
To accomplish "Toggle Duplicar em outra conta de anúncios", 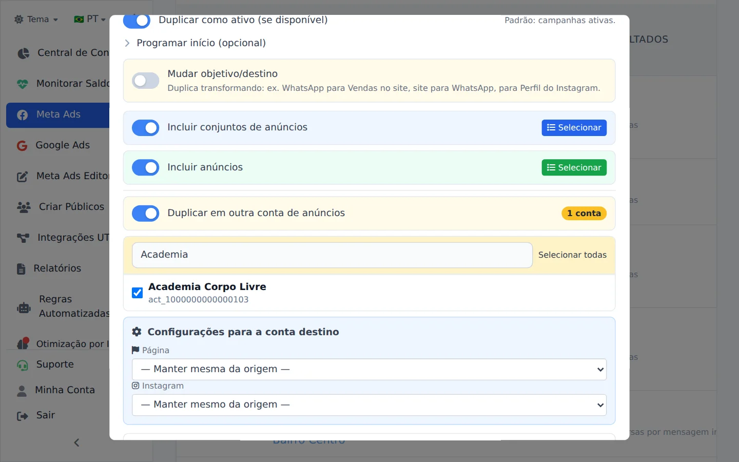I will (x=146, y=214).
